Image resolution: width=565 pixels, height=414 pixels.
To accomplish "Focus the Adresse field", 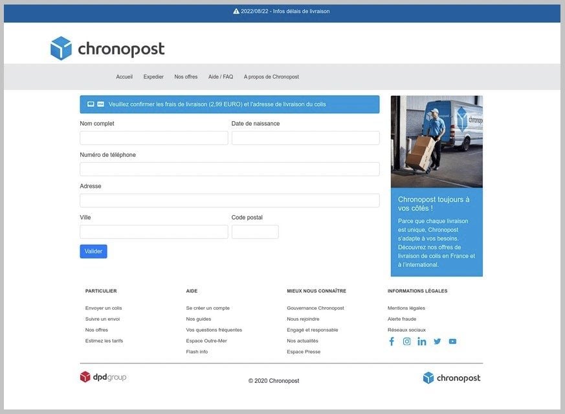I will pos(230,200).
